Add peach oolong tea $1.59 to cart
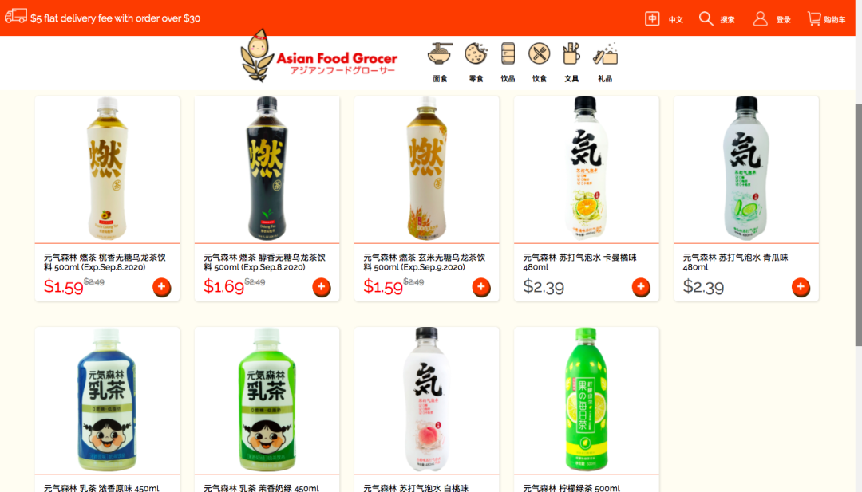Image resolution: width=862 pixels, height=492 pixels. click(x=161, y=287)
